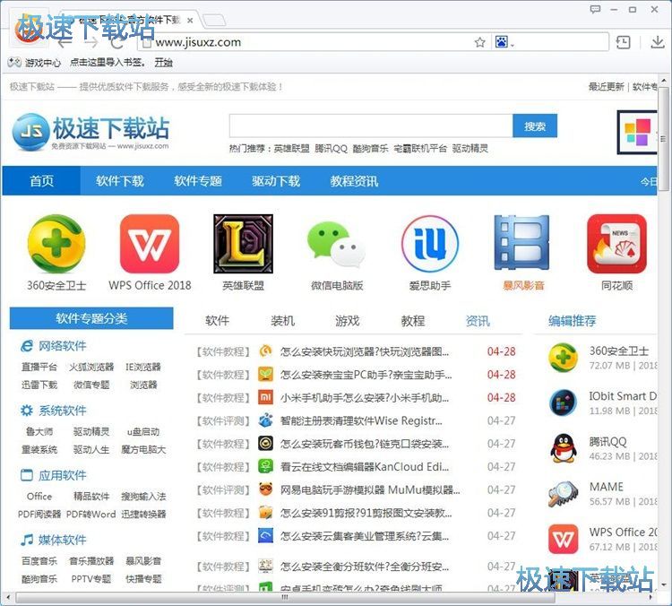The image size is (672, 606).
Task: Open 搜狗输入法 link in sidebar
Action: [143, 497]
